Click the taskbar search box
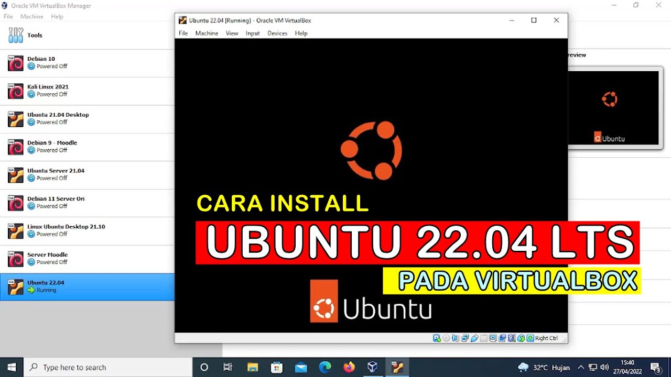Viewport: 671px width, 377px height. [x=108, y=367]
